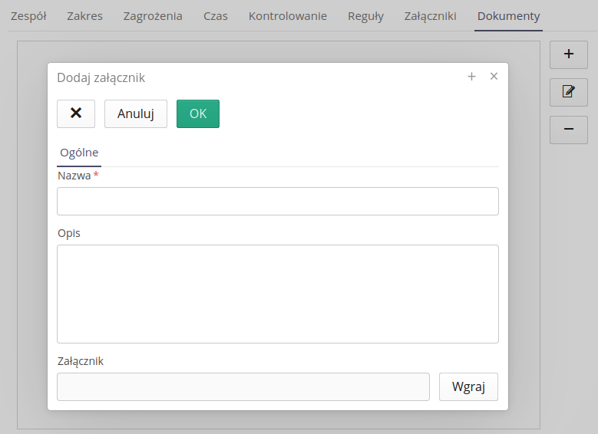Click the edit pencil icon button
The height and width of the screenshot is (434, 598).
[x=568, y=92]
